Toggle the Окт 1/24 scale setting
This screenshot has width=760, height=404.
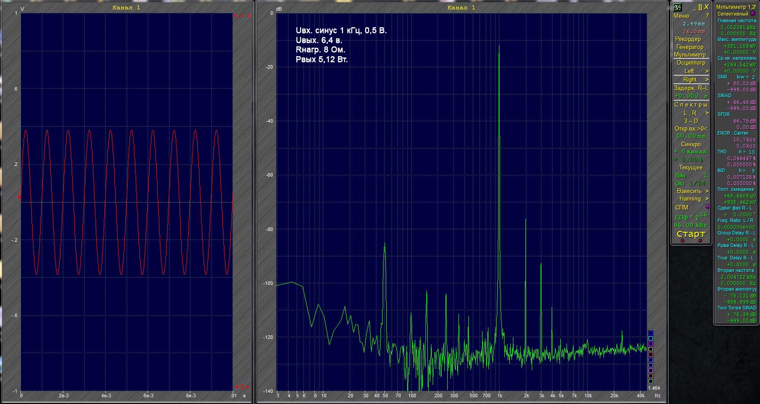point(690,183)
